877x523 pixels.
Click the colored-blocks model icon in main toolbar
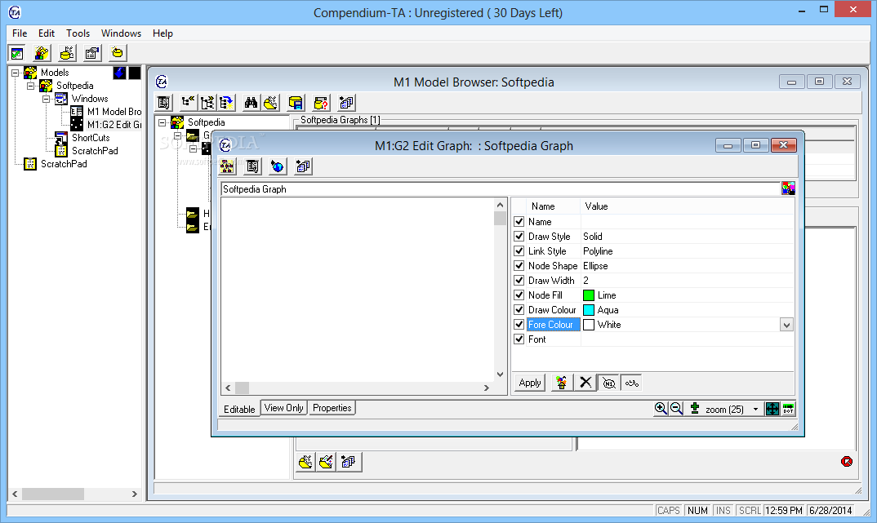tap(42, 53)
